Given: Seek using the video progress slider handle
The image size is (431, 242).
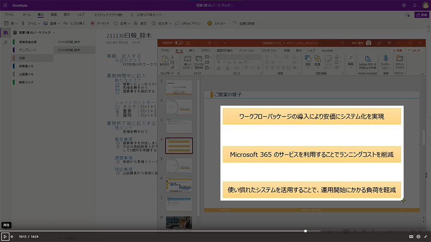Looking at the screenshot, I should pyautogui.click(x=306, y=231).
